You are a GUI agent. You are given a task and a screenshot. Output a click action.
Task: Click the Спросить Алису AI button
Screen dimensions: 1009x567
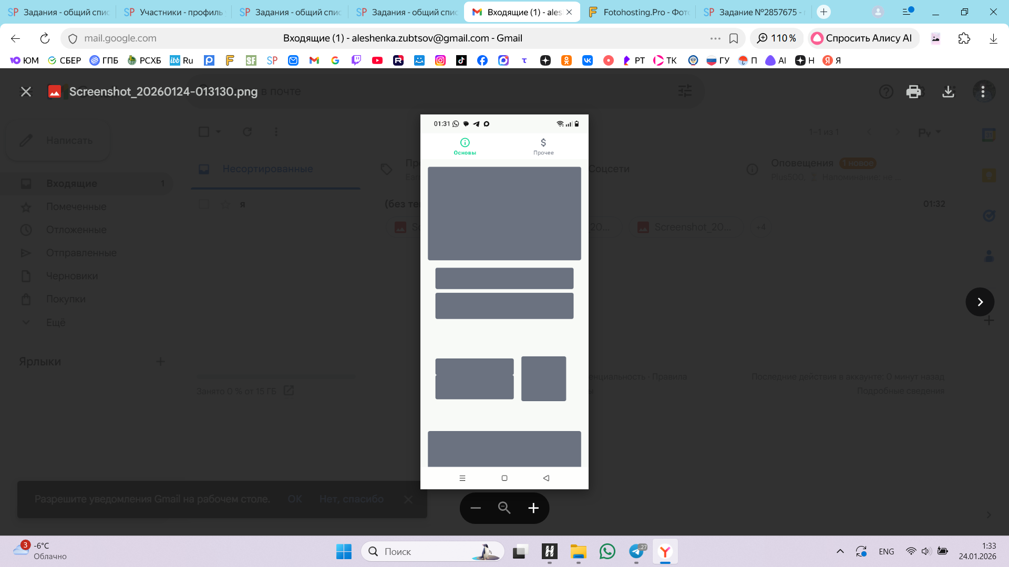[862, 38]
